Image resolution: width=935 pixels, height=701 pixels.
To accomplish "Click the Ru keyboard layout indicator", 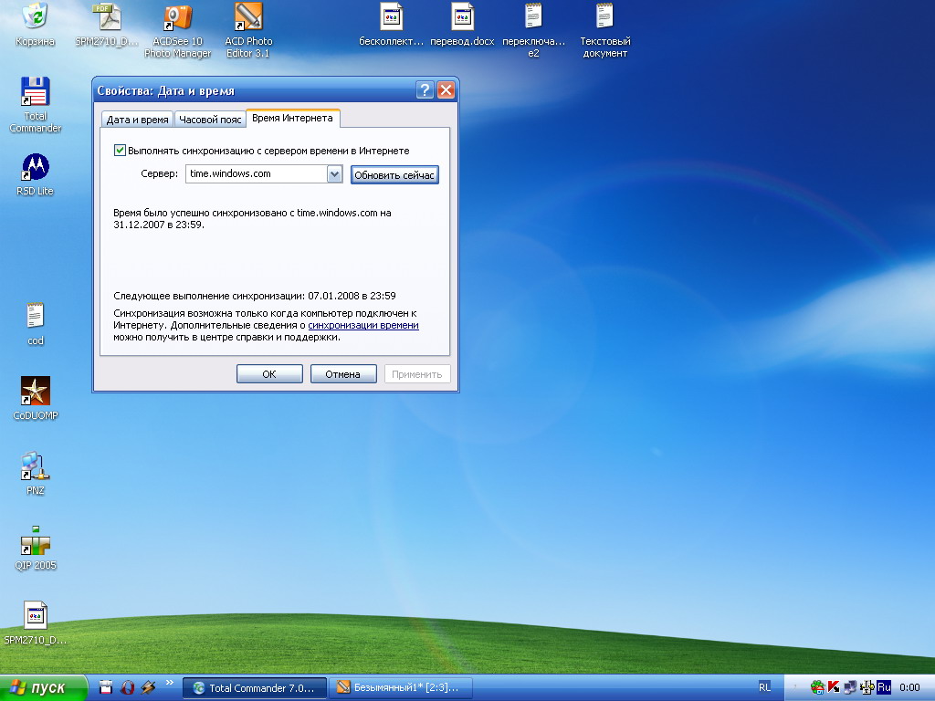I will click(884, 687).
